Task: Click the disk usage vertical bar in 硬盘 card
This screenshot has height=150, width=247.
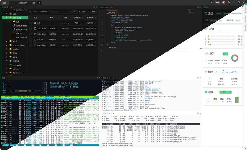Action: coord(237,97)
